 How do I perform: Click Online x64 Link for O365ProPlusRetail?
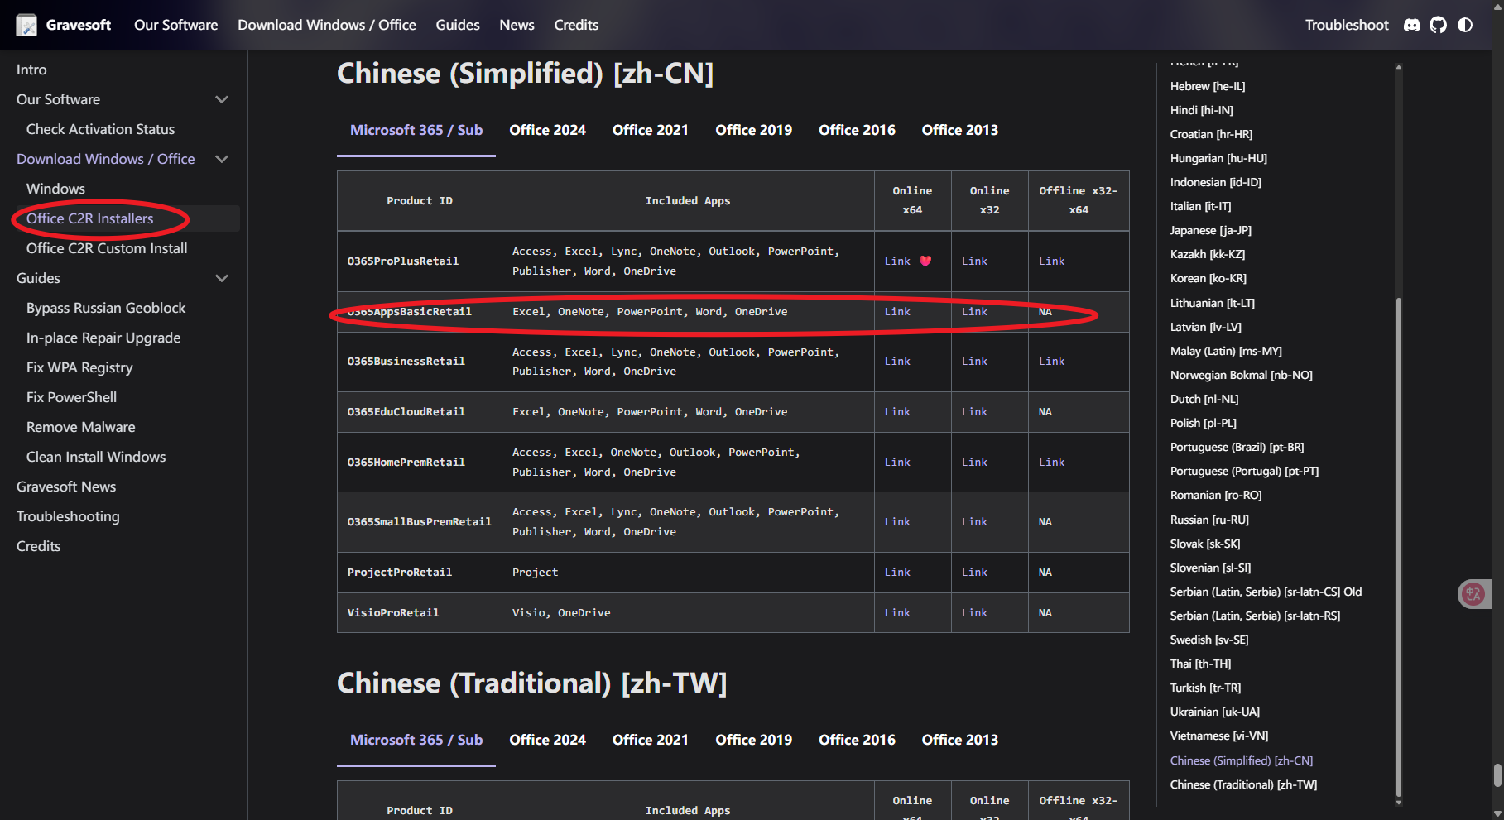897,261
